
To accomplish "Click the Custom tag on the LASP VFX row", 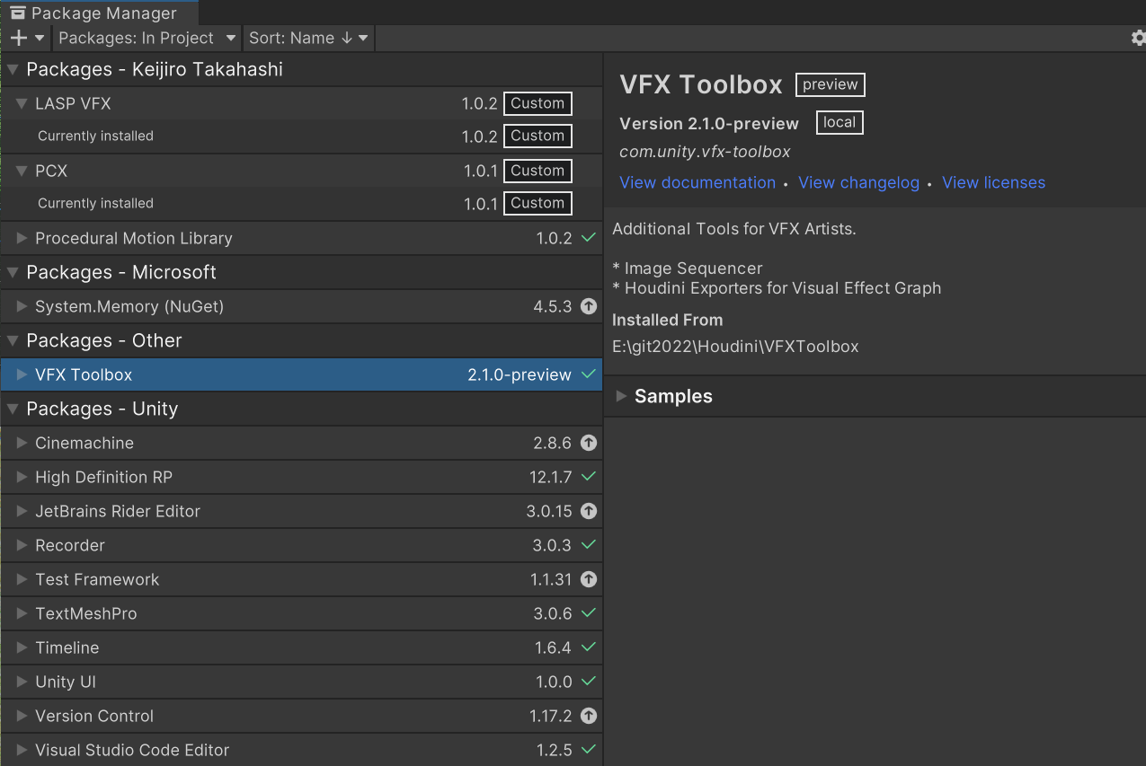I will 537,103.
